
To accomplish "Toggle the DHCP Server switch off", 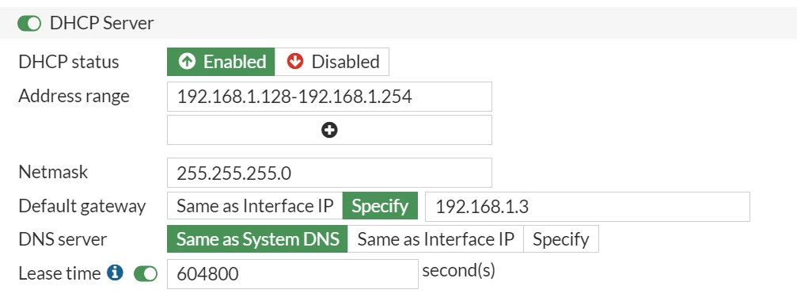I will (x=29, y=24).
